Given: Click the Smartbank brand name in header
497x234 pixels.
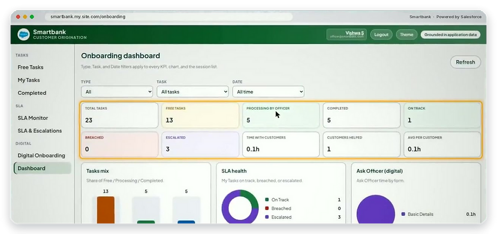Looking at the screenshot, I should point(50,32).
